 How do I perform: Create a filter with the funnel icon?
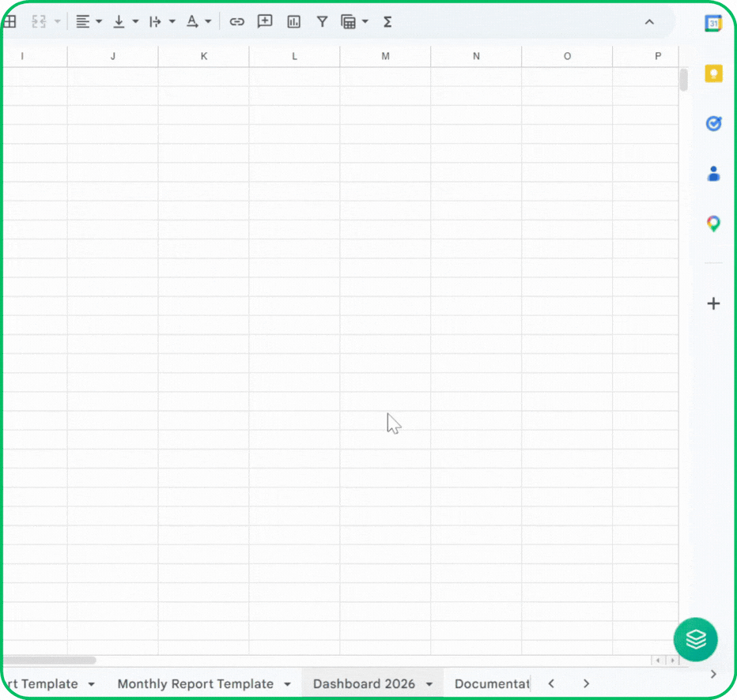point(322,21)
